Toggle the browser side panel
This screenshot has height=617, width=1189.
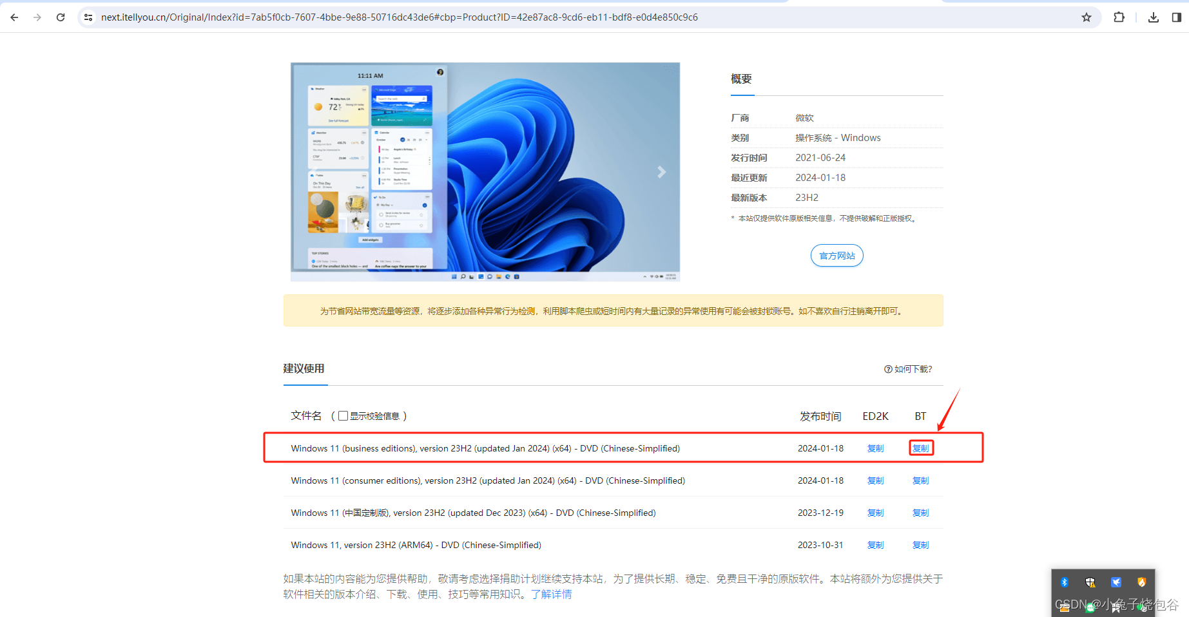point(1177,17)
